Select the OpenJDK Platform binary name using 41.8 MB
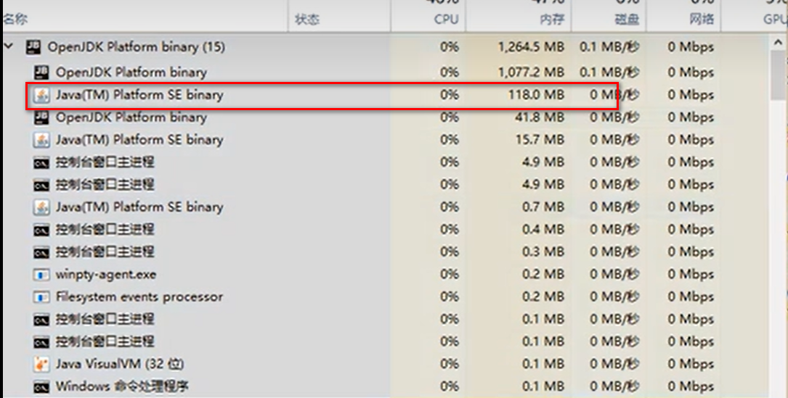Screen dimensions: 788x398 pos(131,117)
